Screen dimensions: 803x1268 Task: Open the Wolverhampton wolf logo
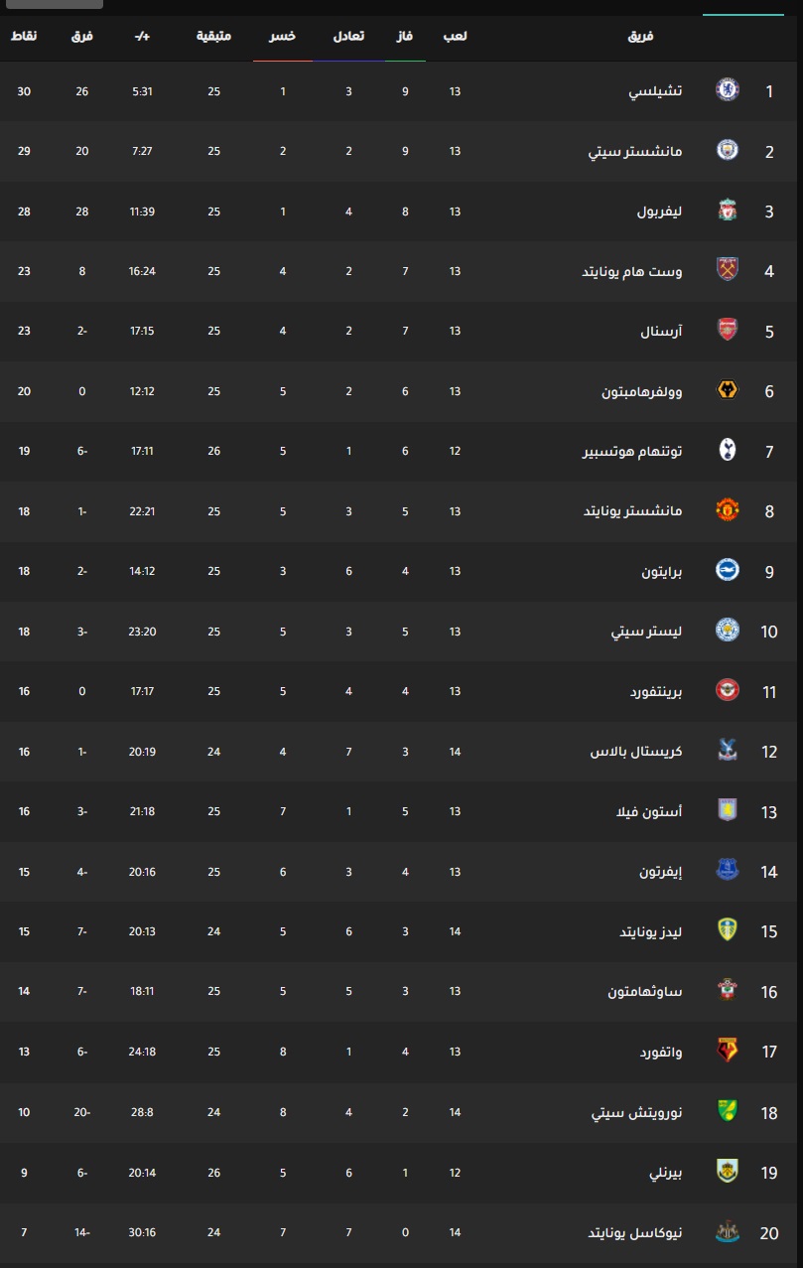tap(728, 390)
